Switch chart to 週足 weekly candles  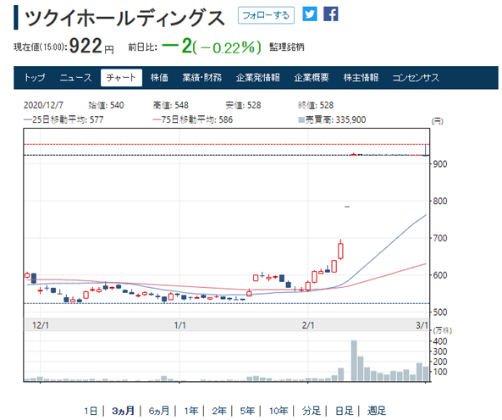click(x=377, y=411)
